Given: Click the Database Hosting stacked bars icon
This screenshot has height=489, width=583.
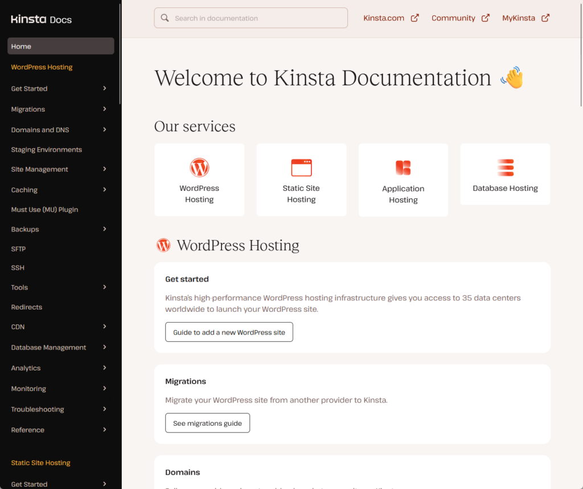Looking at the screenshot, I should pos(506,168).
